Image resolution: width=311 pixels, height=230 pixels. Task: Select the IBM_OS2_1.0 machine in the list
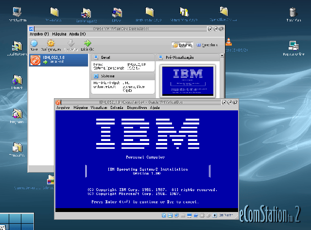click(x=58, y=60)
